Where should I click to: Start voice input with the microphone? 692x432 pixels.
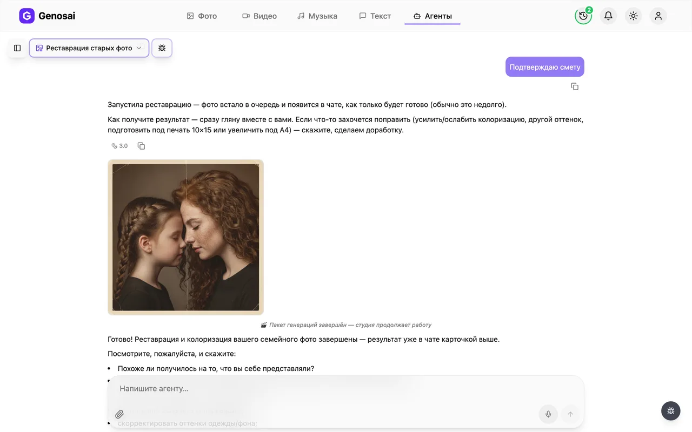(548, 414)
